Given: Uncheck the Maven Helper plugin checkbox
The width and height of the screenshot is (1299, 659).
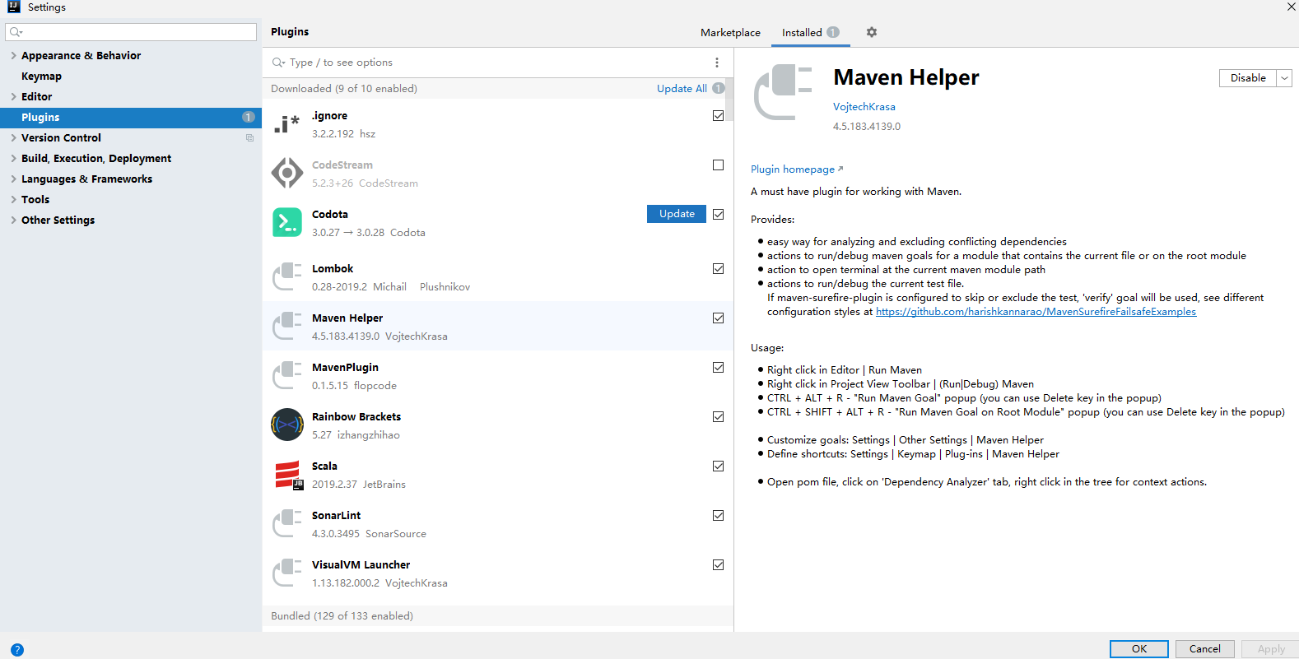Looking at the screenshot, I should pyautogui.click(x=719, y=318).
